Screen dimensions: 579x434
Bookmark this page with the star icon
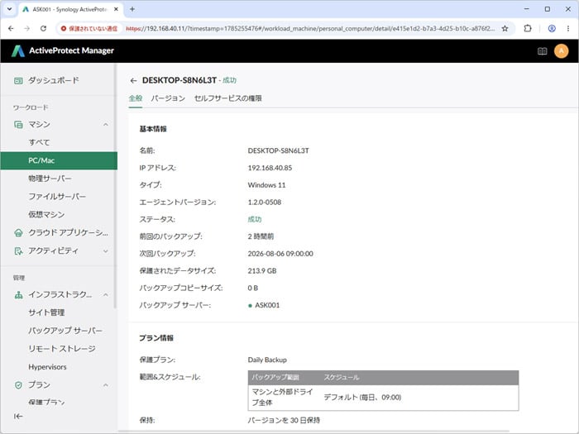[x=505, y=28]
